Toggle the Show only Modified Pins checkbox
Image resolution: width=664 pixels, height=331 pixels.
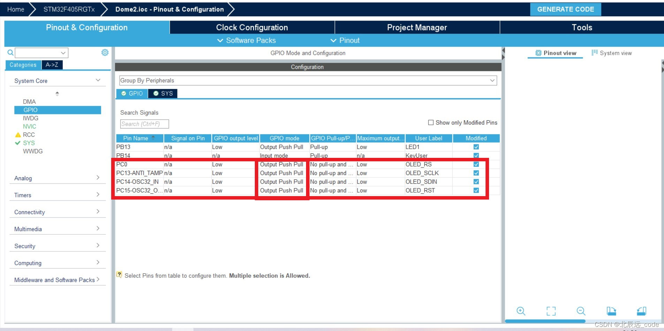point(431,122)
